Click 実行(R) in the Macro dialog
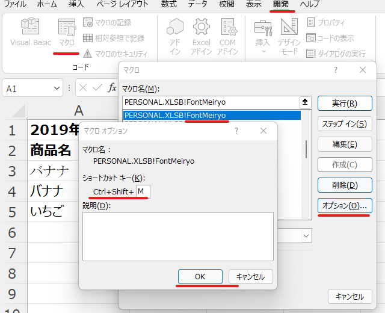The height and width of the screenshot is (313, 385). point(345,103)
